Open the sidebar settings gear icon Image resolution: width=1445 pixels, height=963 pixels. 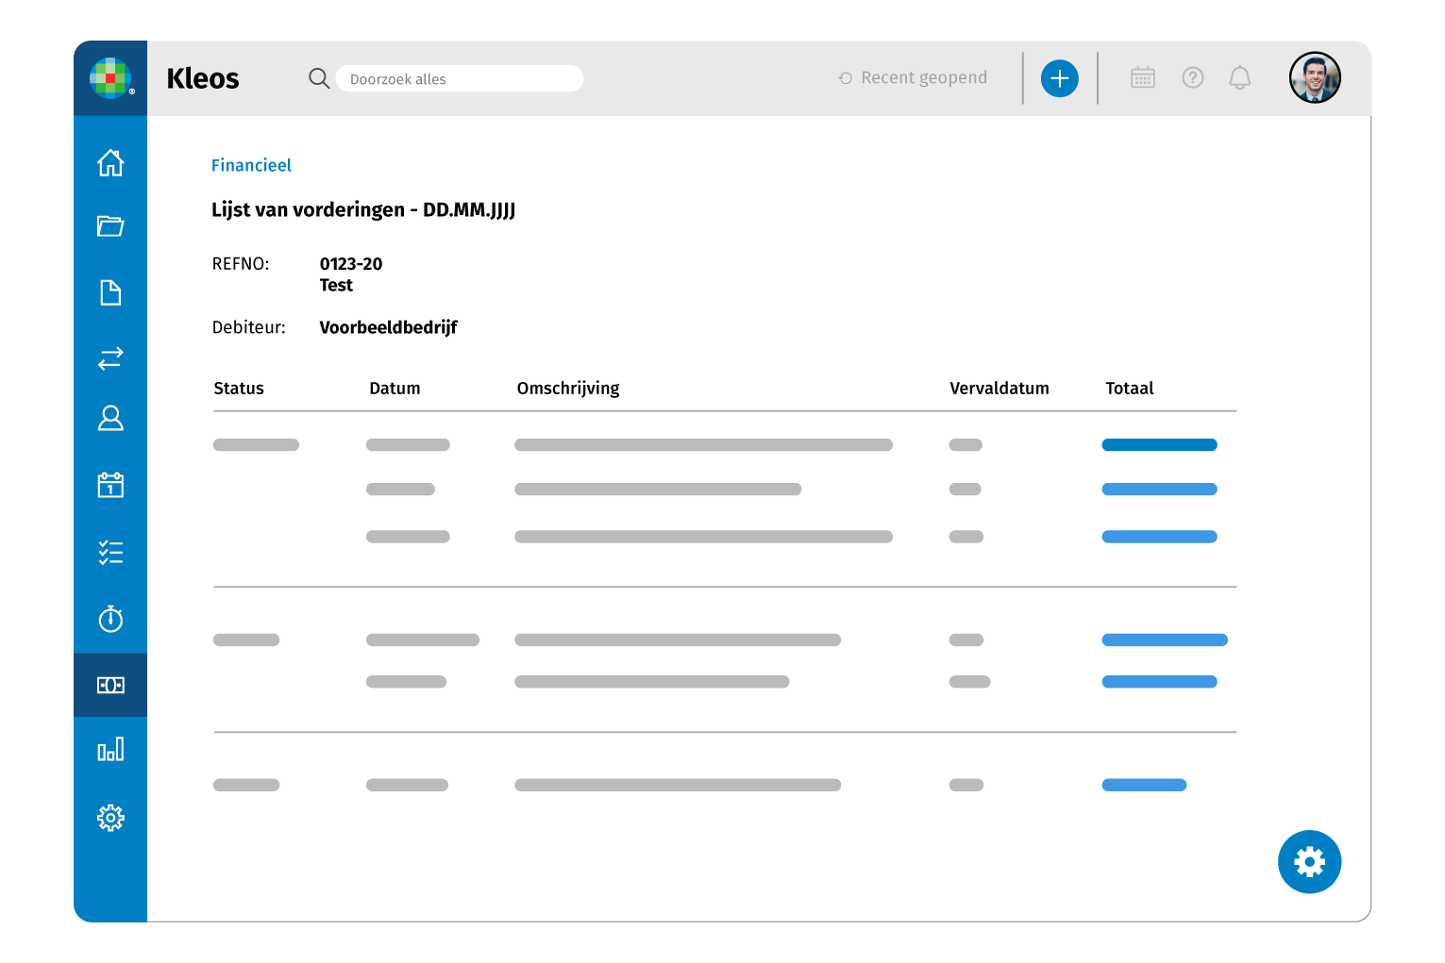110,818
